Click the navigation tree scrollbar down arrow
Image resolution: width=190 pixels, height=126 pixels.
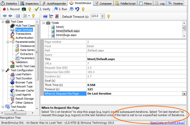tap(37, 109)
